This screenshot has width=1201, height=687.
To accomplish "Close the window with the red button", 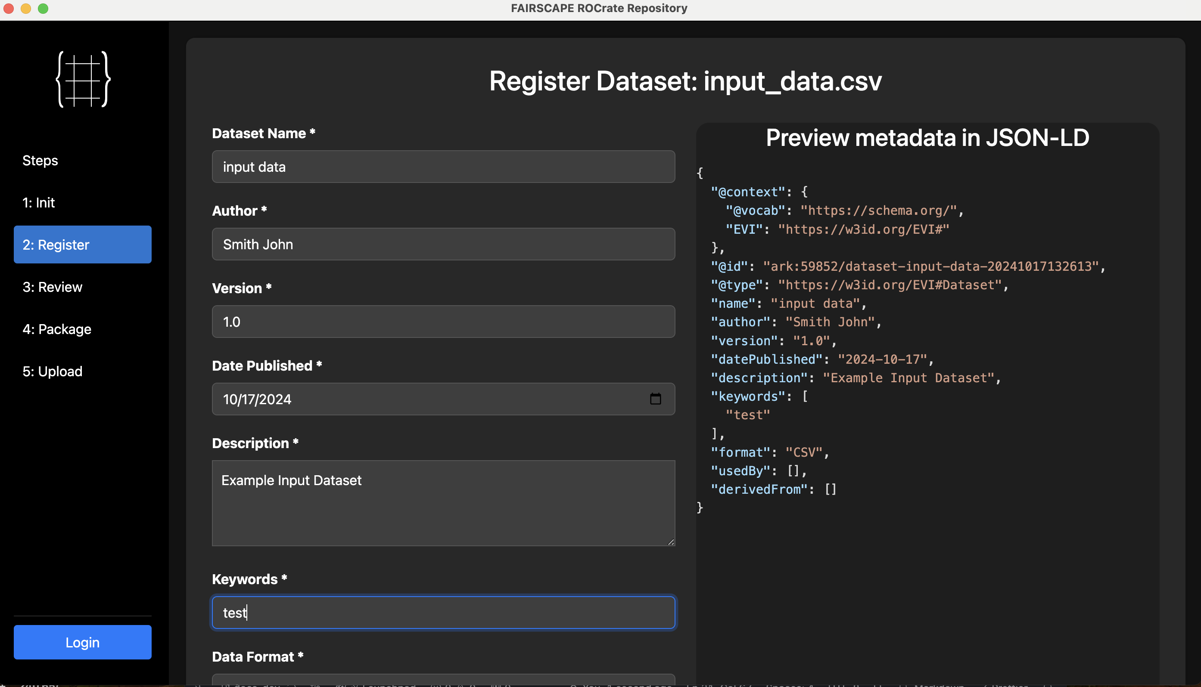I will (9, 9).
